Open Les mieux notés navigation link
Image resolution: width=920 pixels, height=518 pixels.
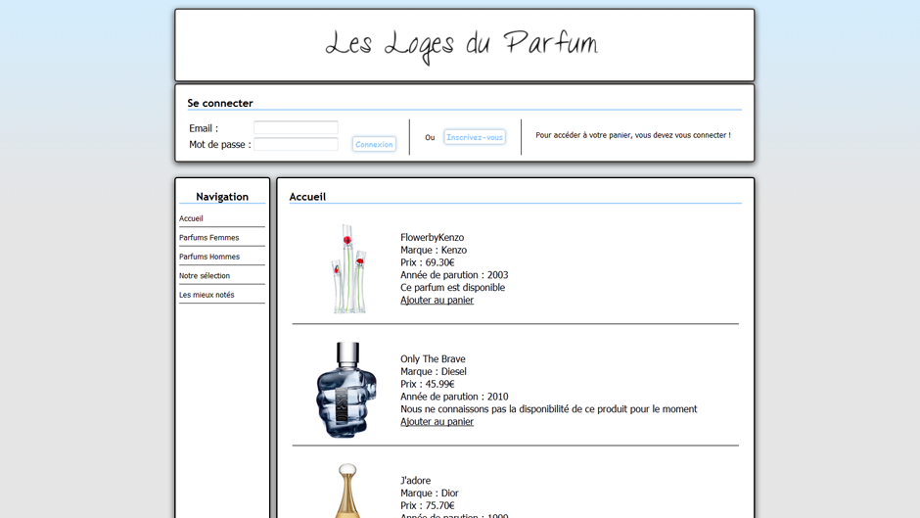207,295
